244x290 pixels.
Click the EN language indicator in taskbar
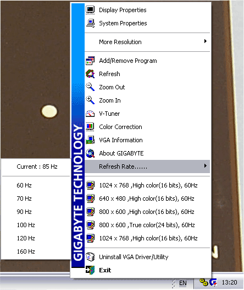coord(183,283)
